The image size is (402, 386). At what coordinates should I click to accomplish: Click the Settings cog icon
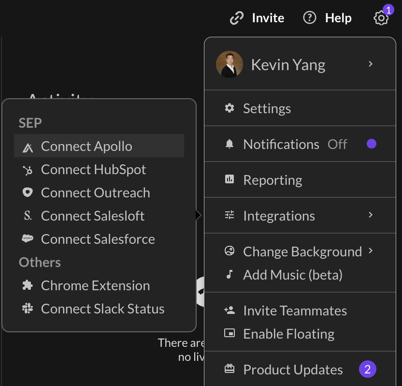click(x=229, y=108)
